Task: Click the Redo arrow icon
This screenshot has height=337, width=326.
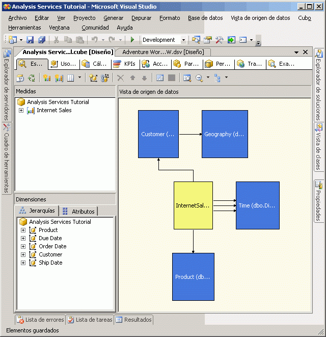Action: tap(112, 40)
